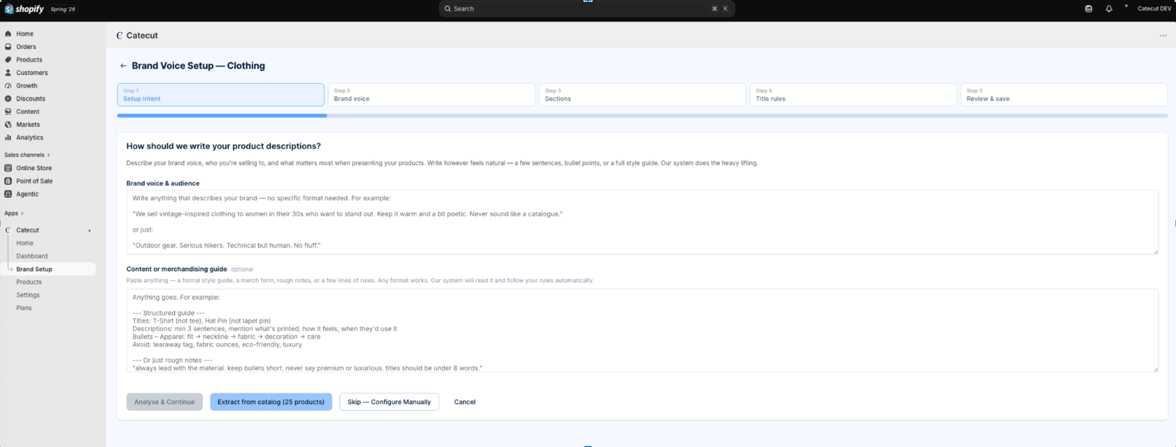Image resolution: width=1176 pixels, height=447 pixels.
Task: Click the Brand voice text area resize handle
Action: (1155, 251)
